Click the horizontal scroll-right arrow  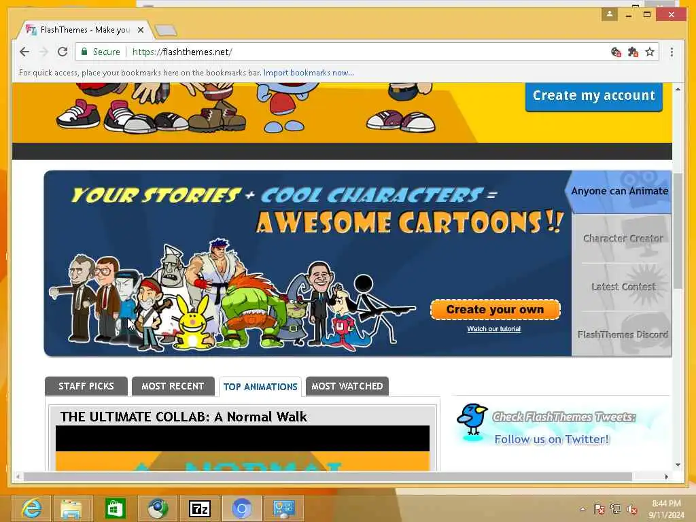(666, 476)
